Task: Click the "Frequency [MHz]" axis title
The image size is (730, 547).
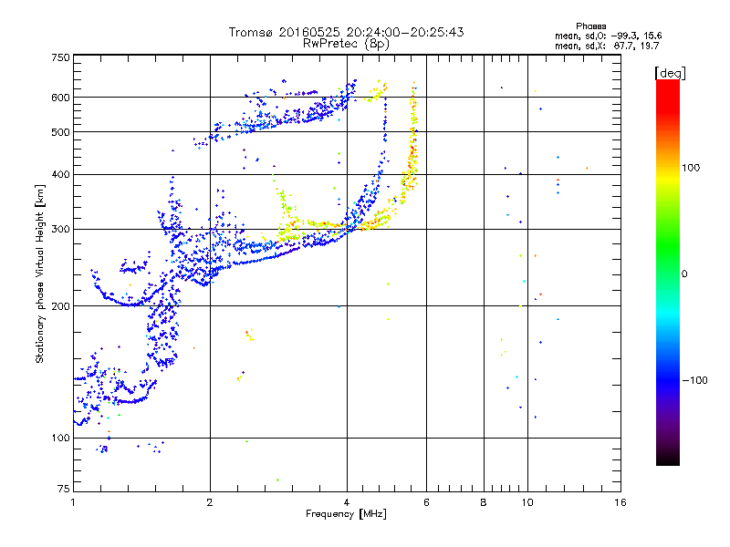Action: pos(346,514)
